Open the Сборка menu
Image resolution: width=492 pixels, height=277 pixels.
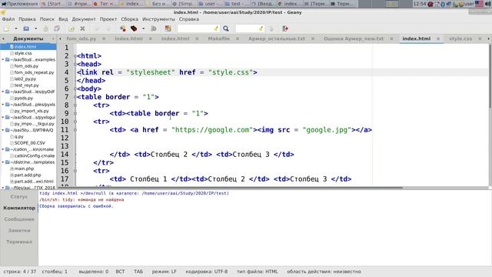tap(130, 19)
